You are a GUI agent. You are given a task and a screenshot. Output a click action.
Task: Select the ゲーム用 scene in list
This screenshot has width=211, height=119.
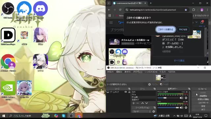point(143,97)
